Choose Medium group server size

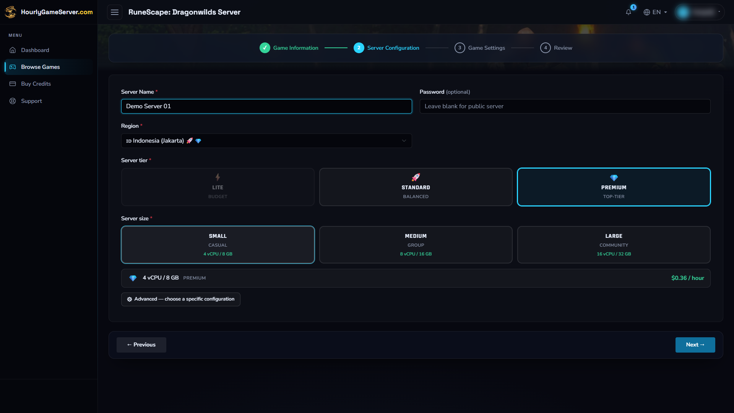(416, 245)
